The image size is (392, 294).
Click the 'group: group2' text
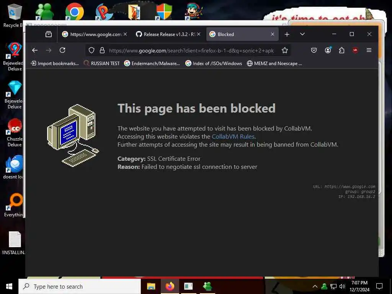pyautogui.click(x=360, y=192)
